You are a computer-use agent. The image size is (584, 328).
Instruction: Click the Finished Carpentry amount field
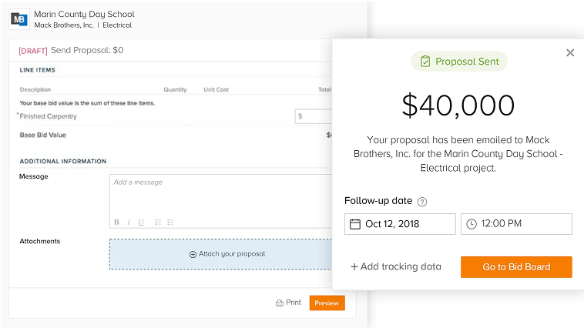314,116
